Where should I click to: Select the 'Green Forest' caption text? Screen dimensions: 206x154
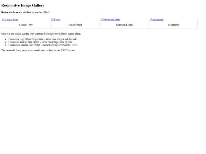(x=75, y=25)
